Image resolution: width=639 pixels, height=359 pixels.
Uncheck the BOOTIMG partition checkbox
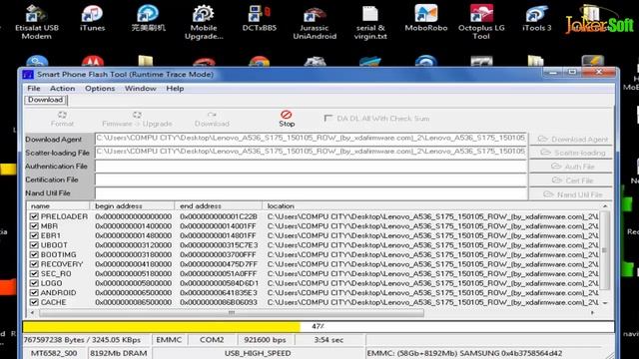tap(34, 255)
